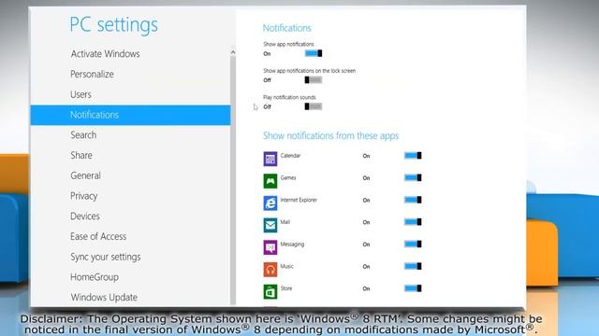Click the Calendar app icon
This screenshot has width=599, height=336.
click(270, 159)
